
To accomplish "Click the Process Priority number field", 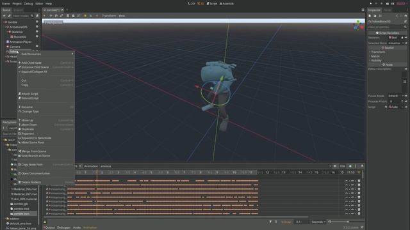I will tap(396, 102).
